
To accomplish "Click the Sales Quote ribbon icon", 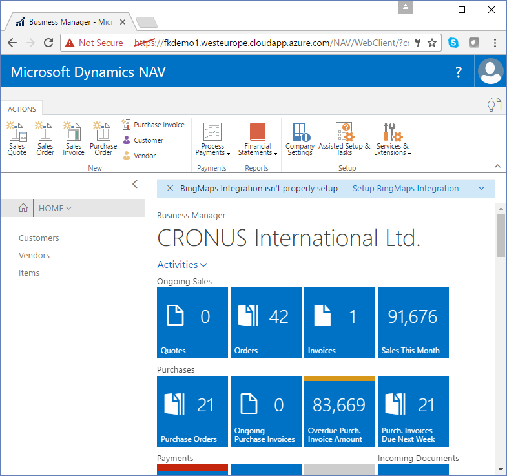I will point(17,138).
